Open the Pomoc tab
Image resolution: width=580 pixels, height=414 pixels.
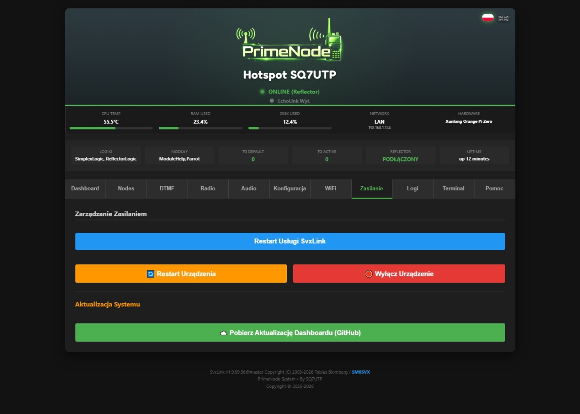[494, 189]
